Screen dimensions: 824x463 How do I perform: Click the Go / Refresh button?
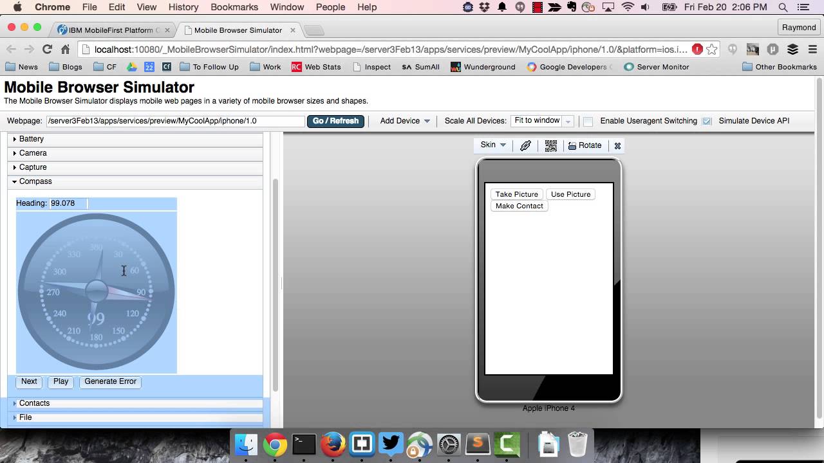coord(335,121)
